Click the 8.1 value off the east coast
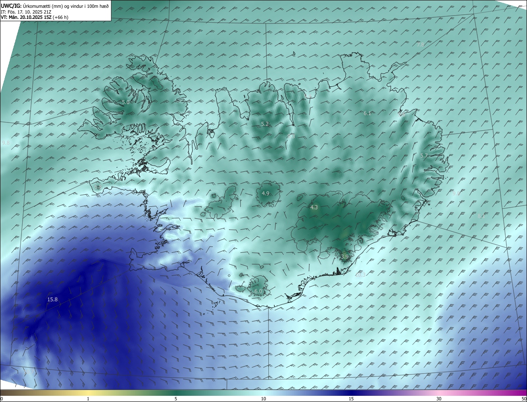 click(x=481, y=216)
